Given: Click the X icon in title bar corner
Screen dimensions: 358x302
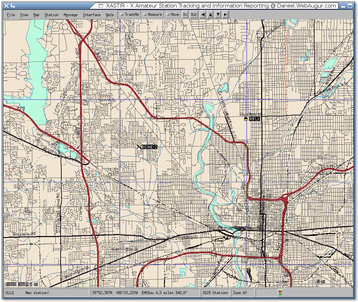Looking at the screenshot, I should pyautogui.click(x=6, y=6).
